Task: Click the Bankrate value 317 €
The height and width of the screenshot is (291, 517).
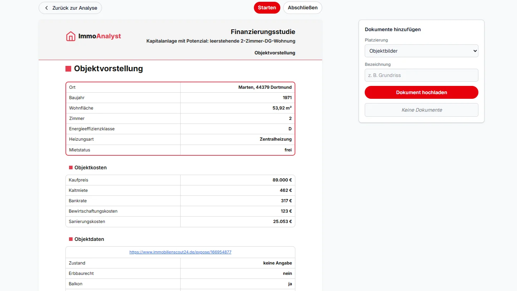Action: [286, 201]
